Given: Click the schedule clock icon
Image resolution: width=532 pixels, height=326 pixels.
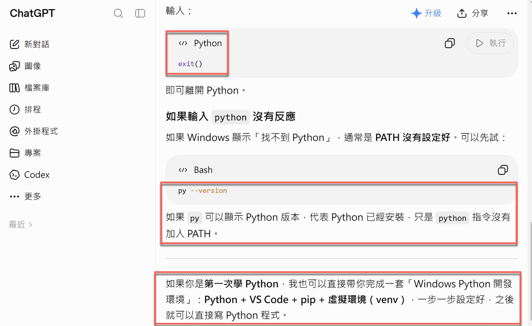Looking at the screenshot, I should point(14,110).
